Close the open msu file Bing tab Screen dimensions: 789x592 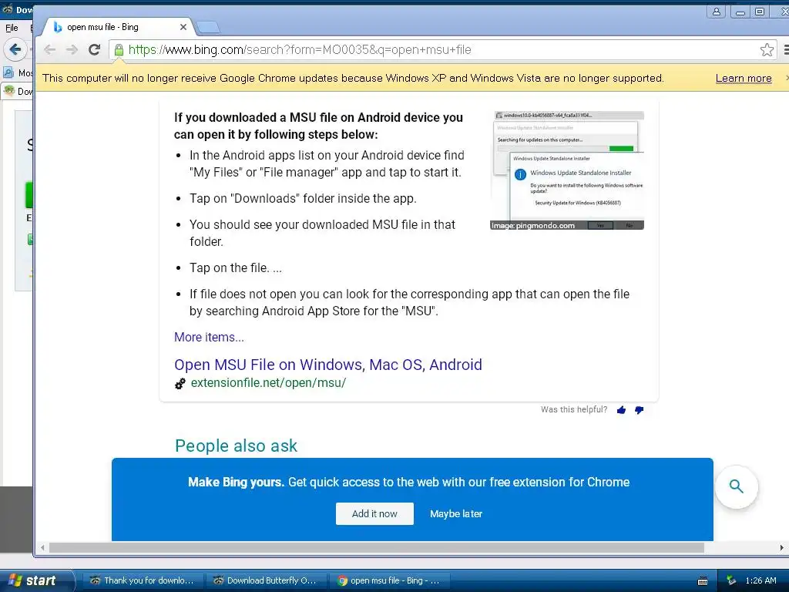[183, 27]
